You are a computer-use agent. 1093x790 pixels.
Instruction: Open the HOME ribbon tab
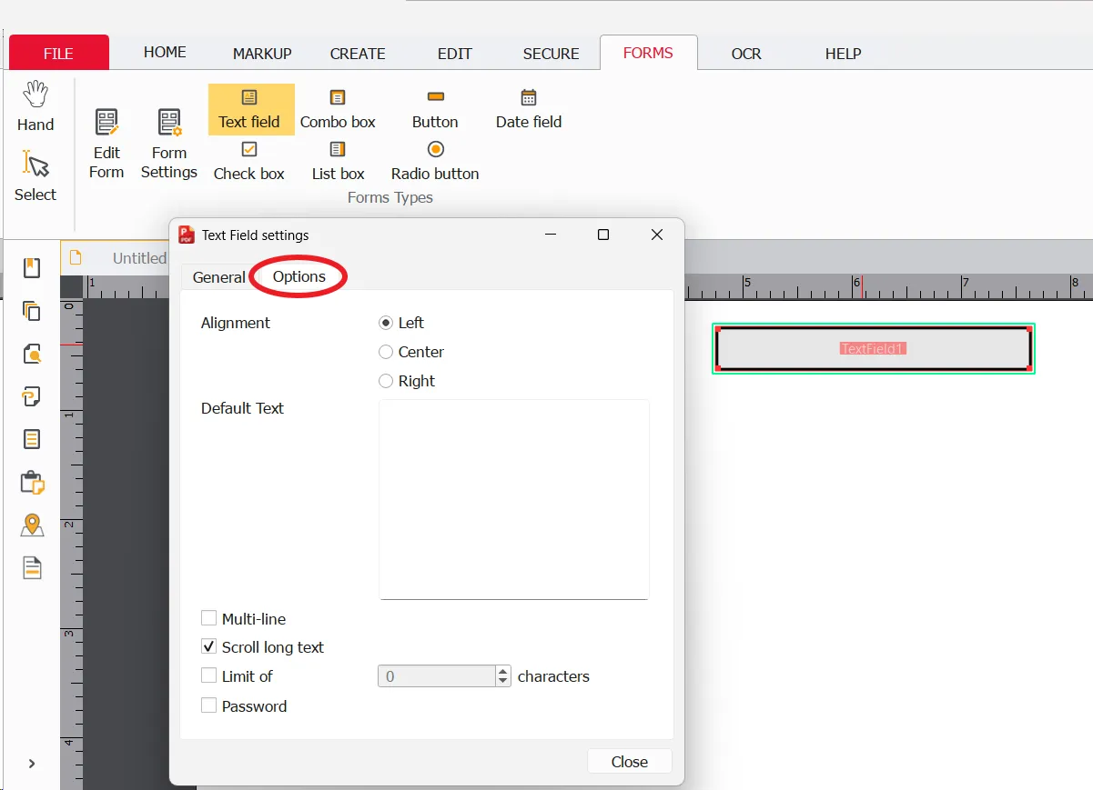[165, 53]
